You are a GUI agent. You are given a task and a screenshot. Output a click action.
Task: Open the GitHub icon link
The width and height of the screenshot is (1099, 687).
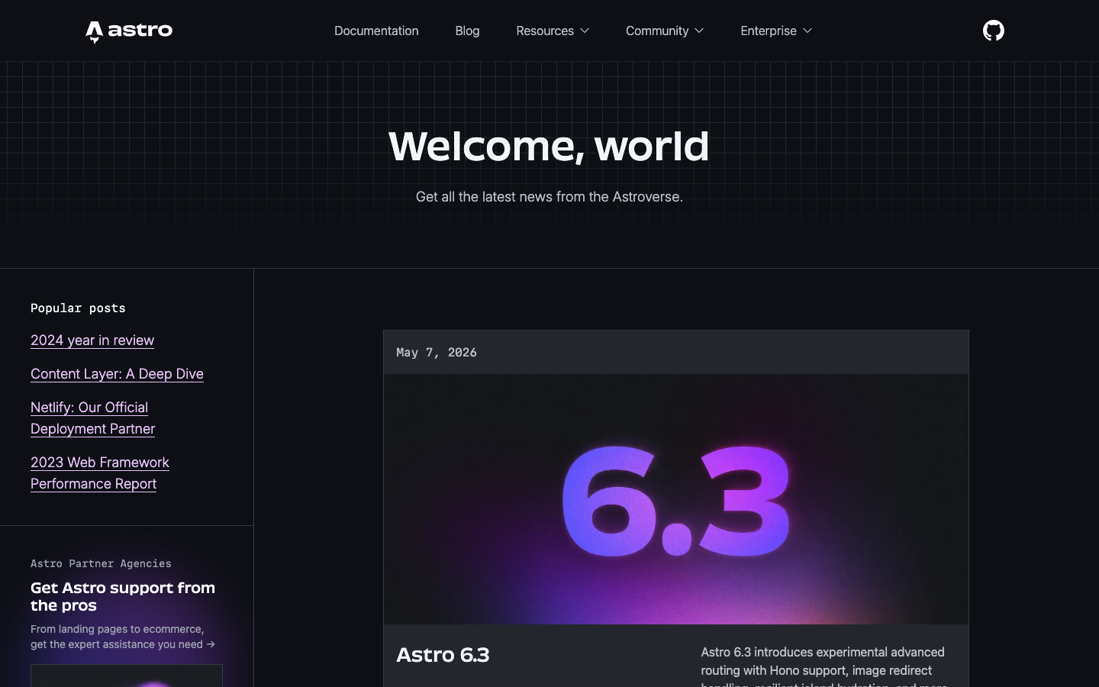point(993,31)
